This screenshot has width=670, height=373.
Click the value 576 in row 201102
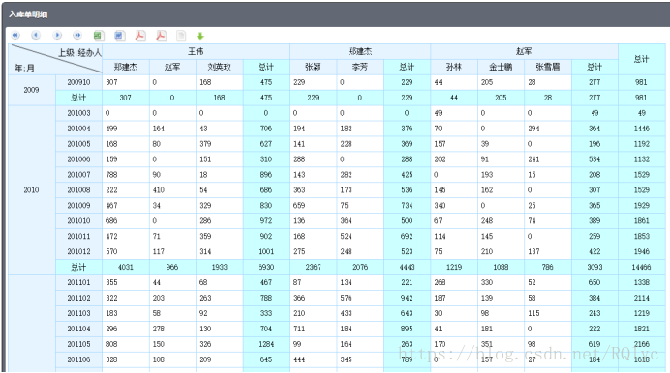tap(346, 298)
